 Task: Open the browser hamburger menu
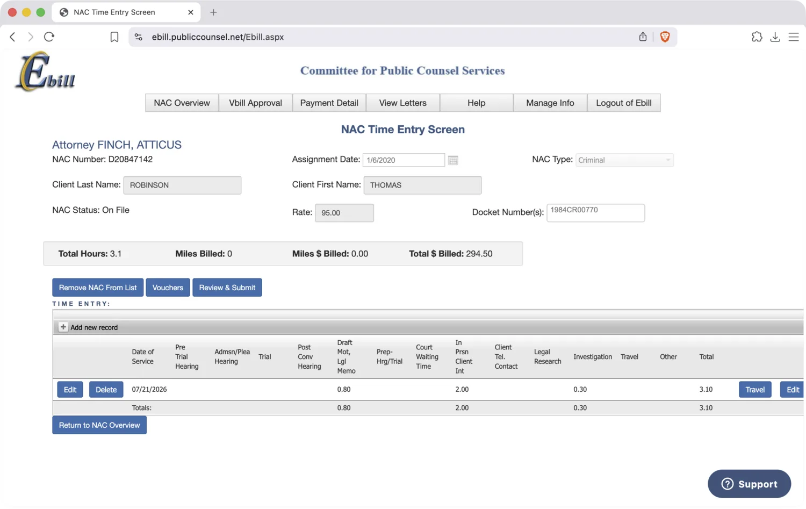pos(794,37)
